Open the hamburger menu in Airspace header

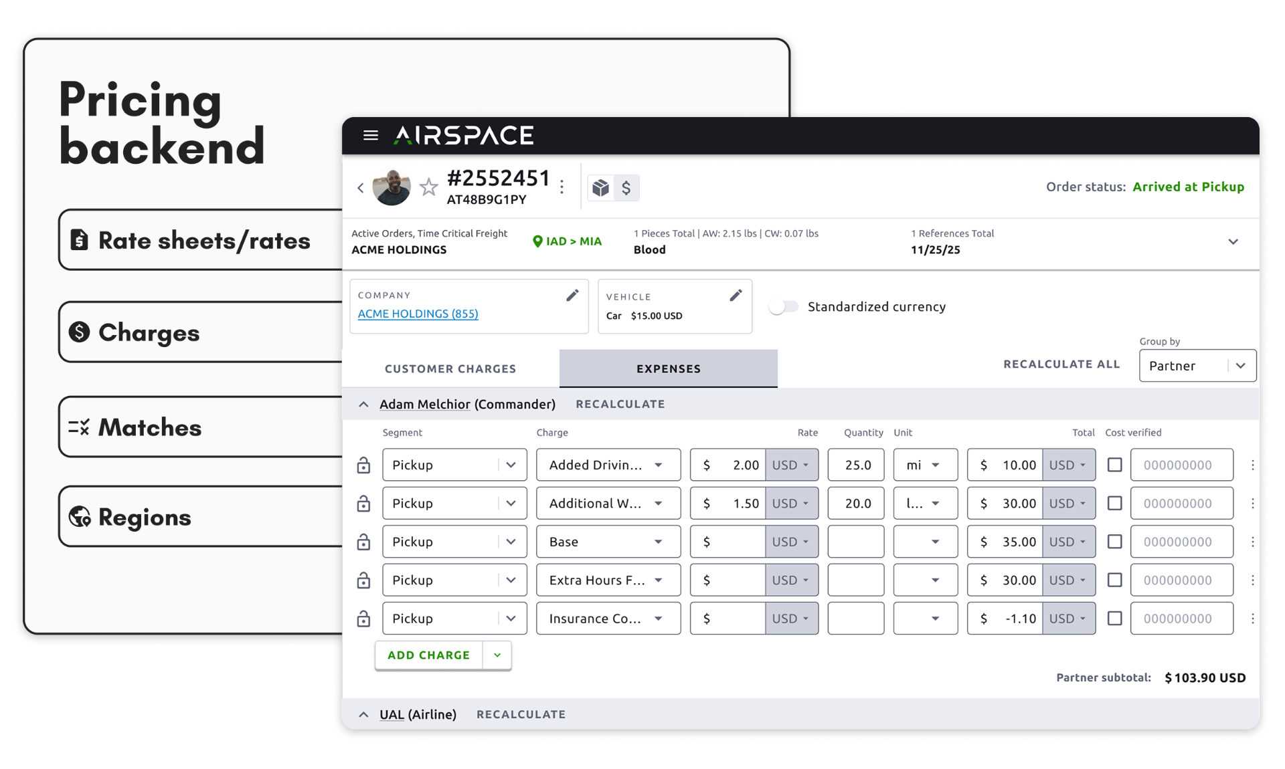coord(370,136)
